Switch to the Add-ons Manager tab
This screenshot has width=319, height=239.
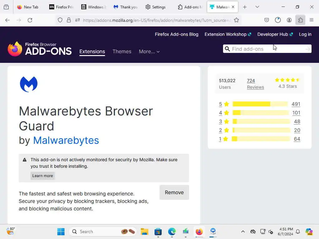[x=190, y=7]
